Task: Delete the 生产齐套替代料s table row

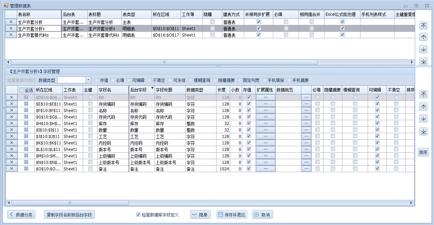Action: click(x=11, y=35)
